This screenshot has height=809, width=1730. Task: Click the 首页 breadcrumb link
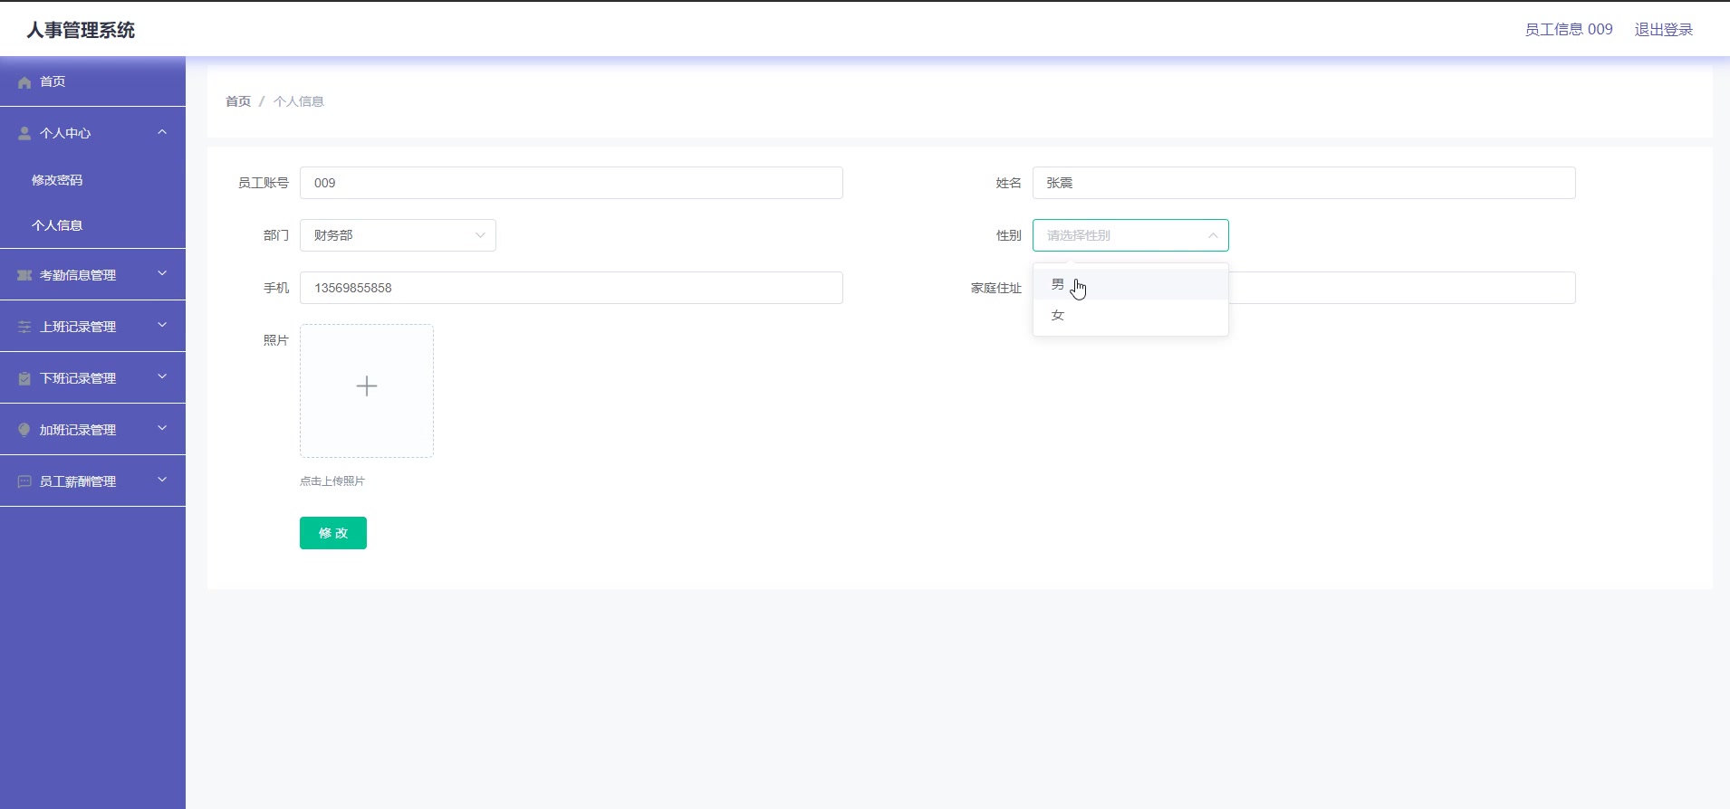pyautogui.click(x=238, y=101)
